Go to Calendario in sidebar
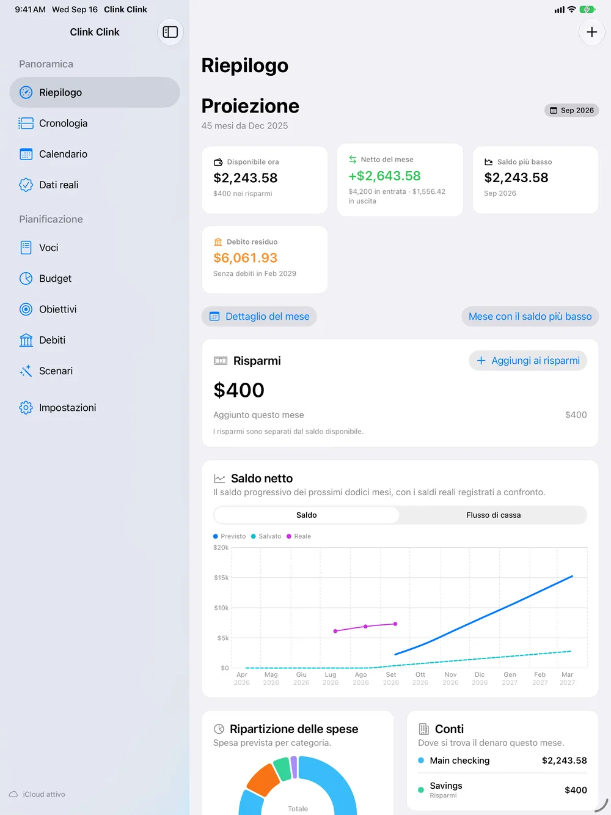The width and height of the screenshot is (611, 815). (x=95, y=154)
